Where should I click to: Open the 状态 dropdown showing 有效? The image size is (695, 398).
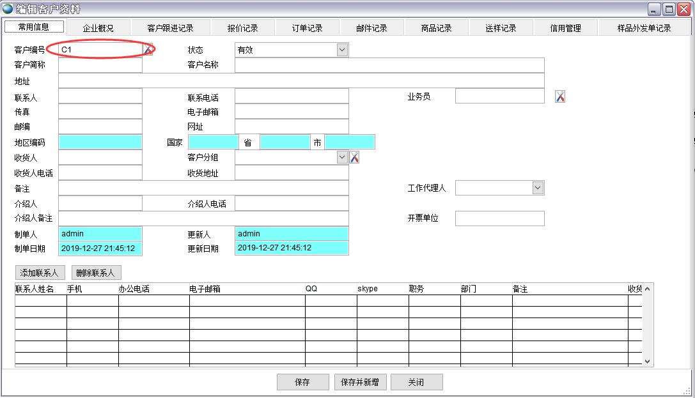click(x=342, y=50)
